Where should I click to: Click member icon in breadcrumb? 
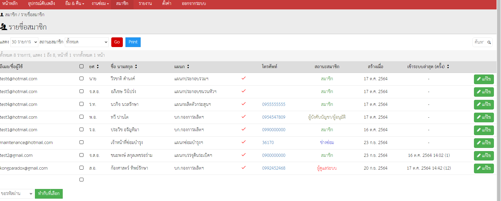[x=2, y=15]
